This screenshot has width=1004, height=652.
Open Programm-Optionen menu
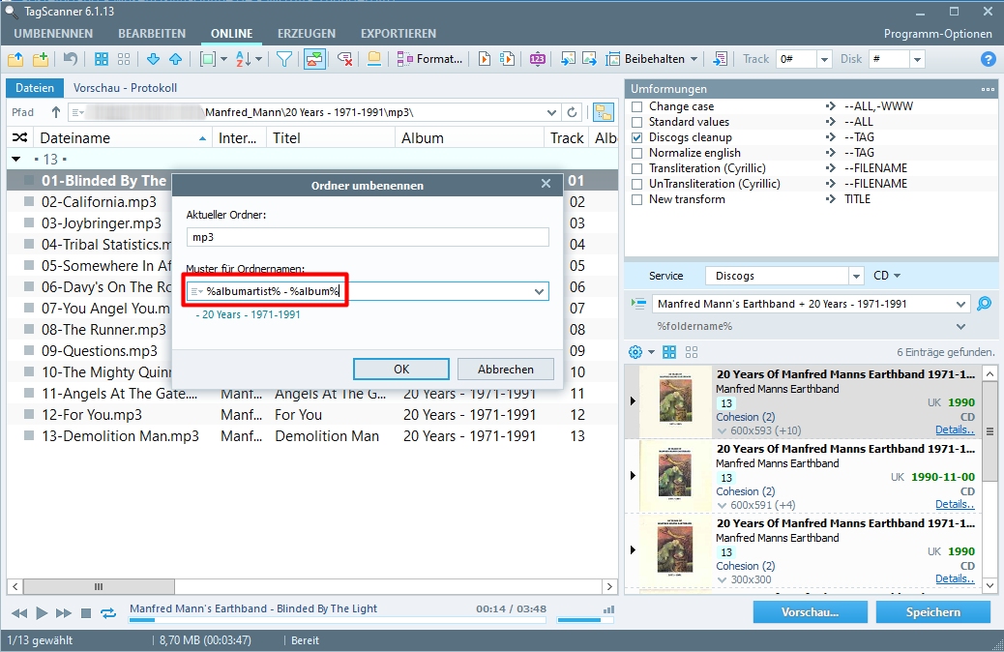point(938,34)
